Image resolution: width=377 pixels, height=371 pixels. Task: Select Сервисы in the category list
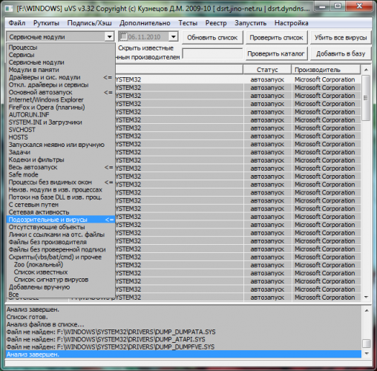click(x=61, y=55)
